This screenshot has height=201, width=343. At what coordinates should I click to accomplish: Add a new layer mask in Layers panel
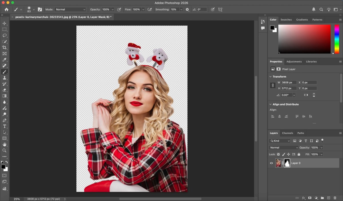310,198
